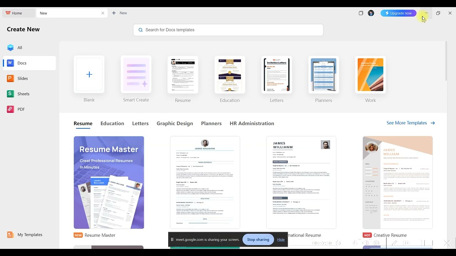Switch to the Graphic Design tab
456x256 pixels.
pyautogui.click(x=175, y=123)
